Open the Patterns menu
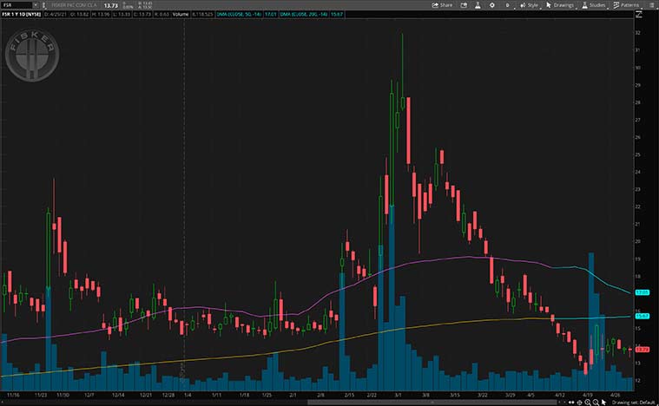 (x=626, y=5)
